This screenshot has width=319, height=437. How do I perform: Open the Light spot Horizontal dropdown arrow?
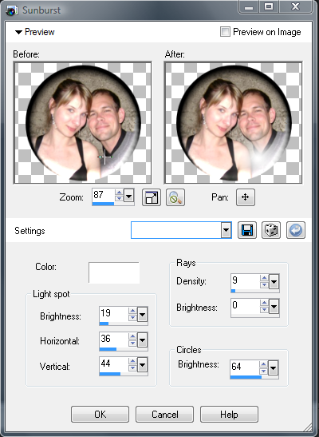[143, 340]
